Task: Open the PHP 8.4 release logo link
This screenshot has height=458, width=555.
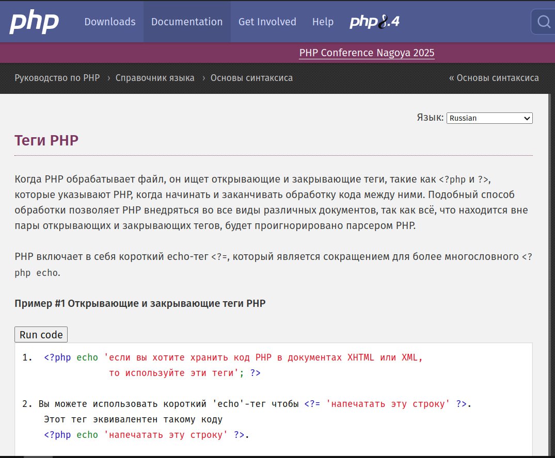Action: 374,22
